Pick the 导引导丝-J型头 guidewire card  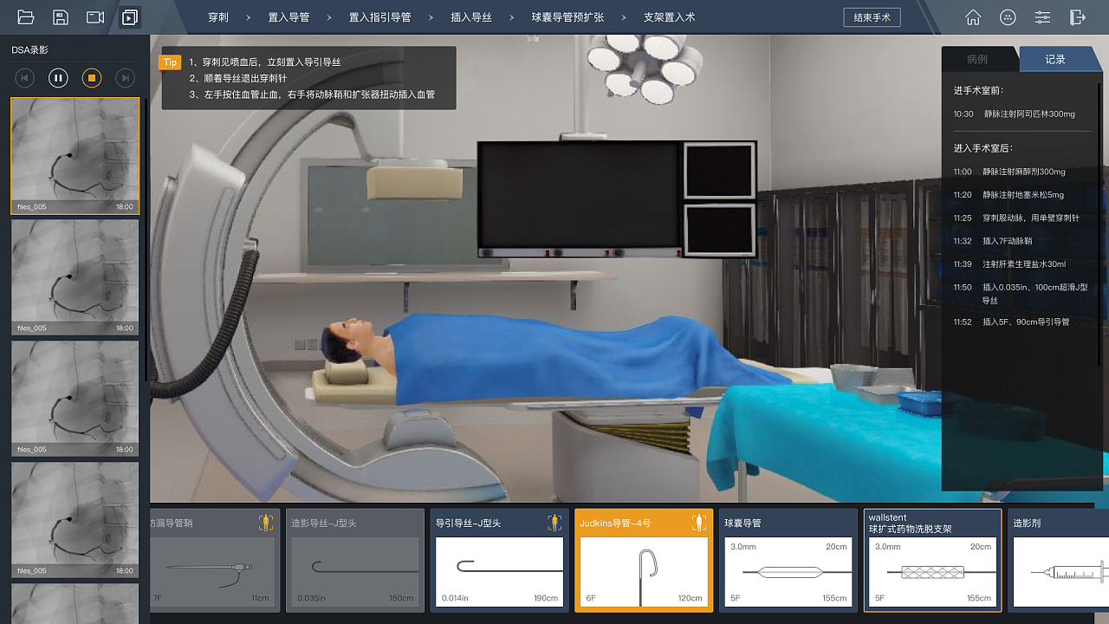coord(499,560)
